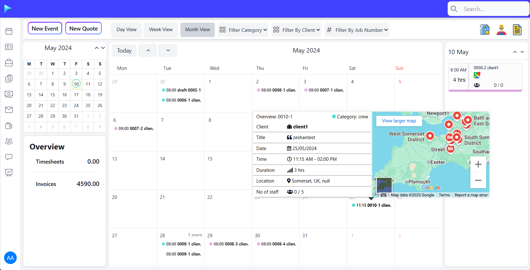This screenshot has height=270, width=530.
Task: Open the calendar section in the sidebar
Action: click(9, 31)
